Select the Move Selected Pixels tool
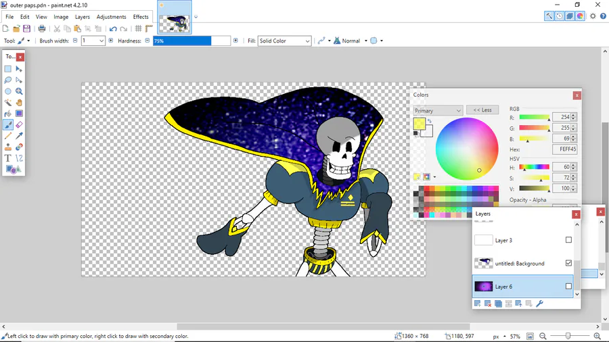 coord(19,69)
